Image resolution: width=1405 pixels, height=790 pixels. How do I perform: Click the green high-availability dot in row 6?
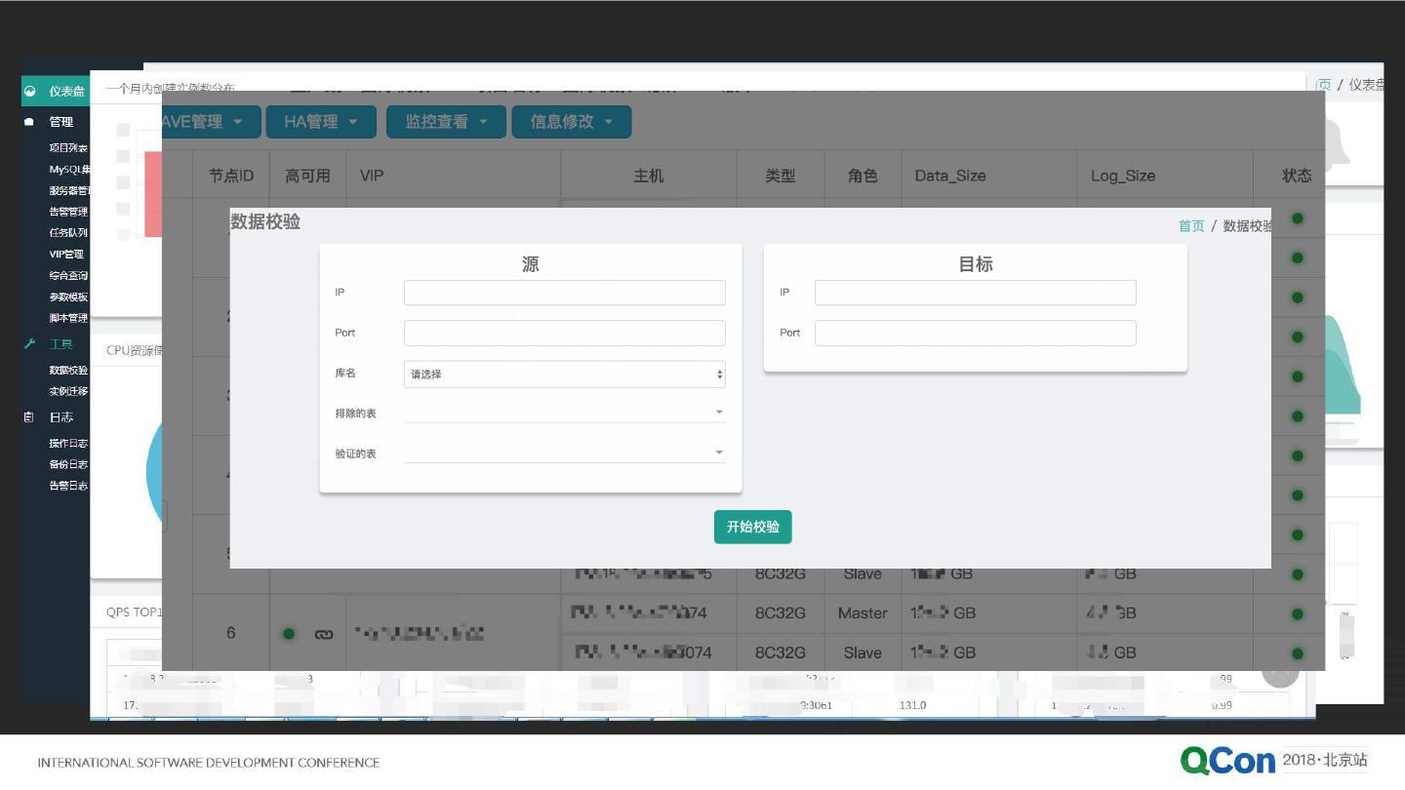pos(289,634)
